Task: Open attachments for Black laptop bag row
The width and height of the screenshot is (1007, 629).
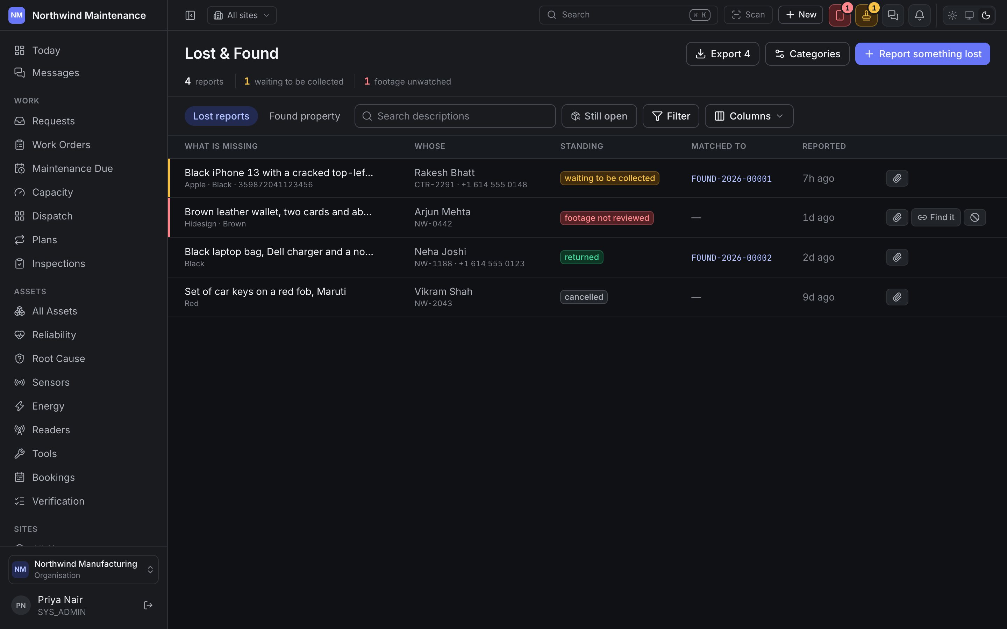Action: tap(897, 258)
